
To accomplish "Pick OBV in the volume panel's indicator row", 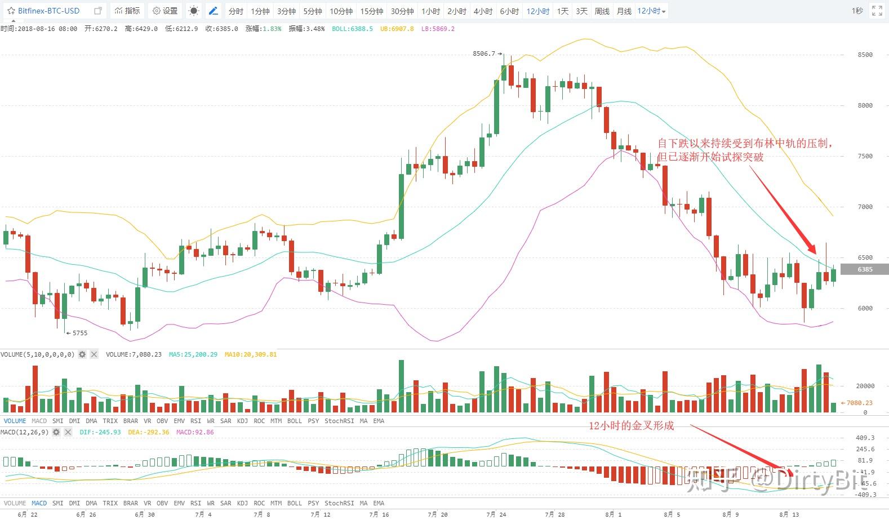I will [162, 421].
